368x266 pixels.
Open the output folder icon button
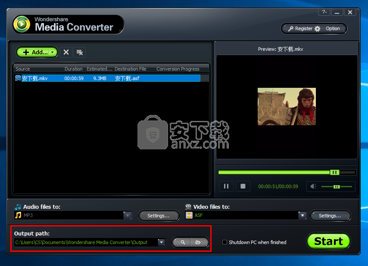click(x=199, y=242)
